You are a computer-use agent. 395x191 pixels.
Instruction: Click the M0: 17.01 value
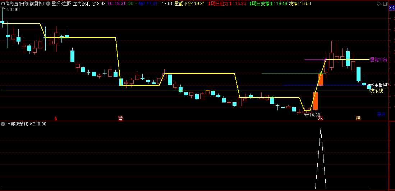click(x=148, y=4)
